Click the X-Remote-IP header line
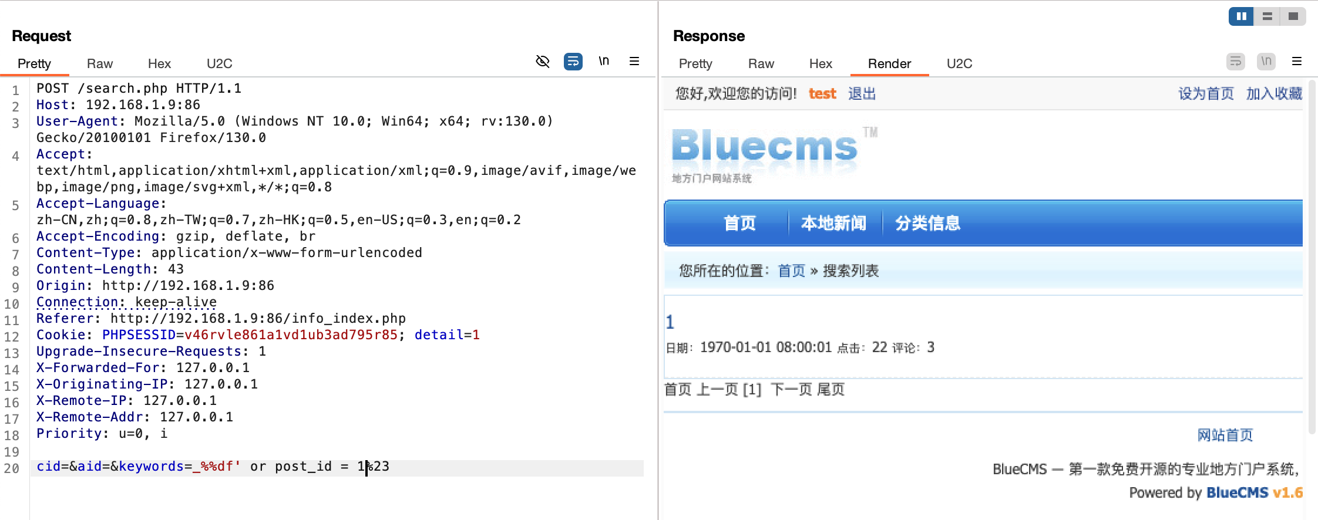The width and height of the screenshot is (1318, 520). pyautogui.click(x=126, y=400)
